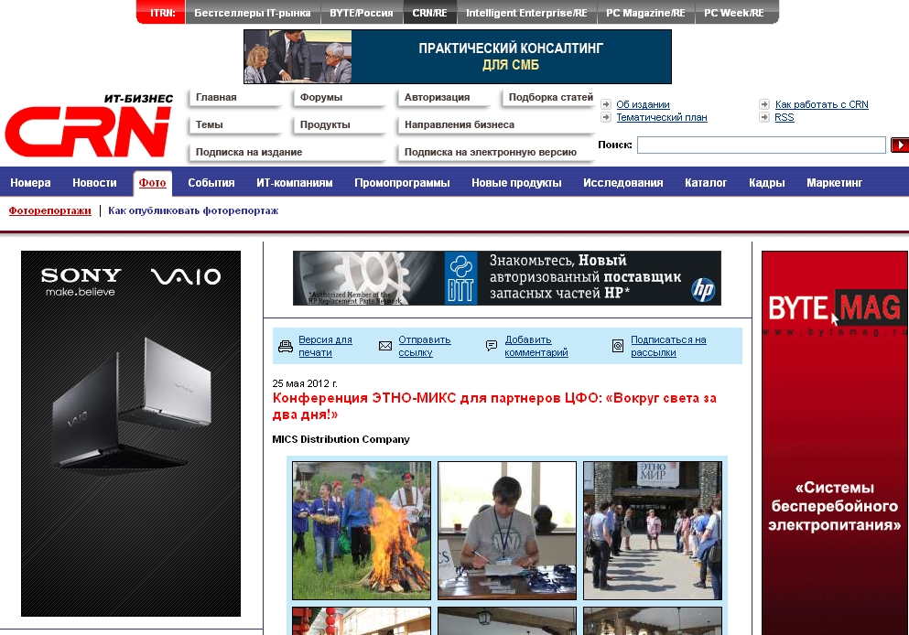Go to События in navigation bar

[211, 182]
